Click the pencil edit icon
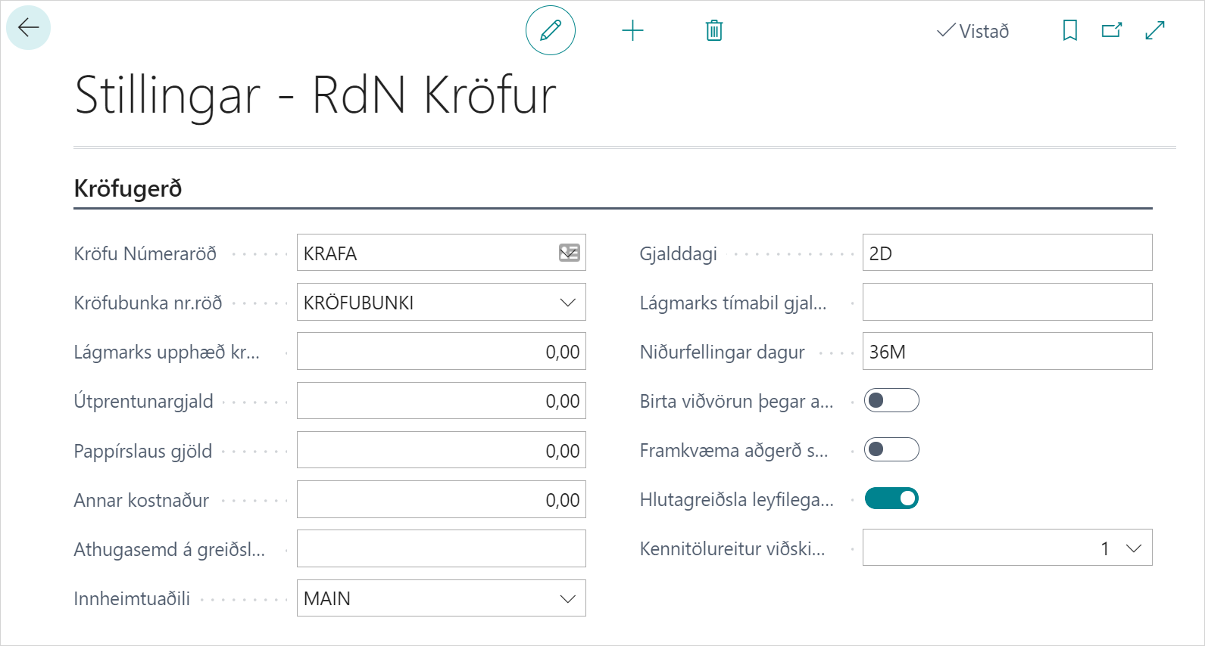 551,30
